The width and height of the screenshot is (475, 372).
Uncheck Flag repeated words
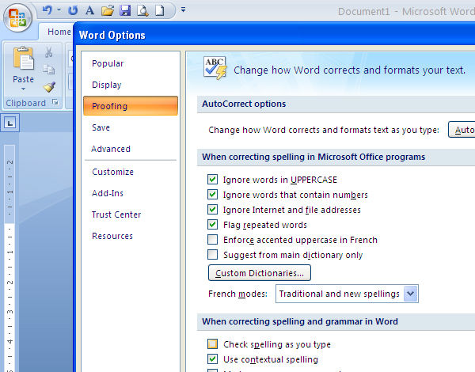pyautogui.click(x=212, y=225)
